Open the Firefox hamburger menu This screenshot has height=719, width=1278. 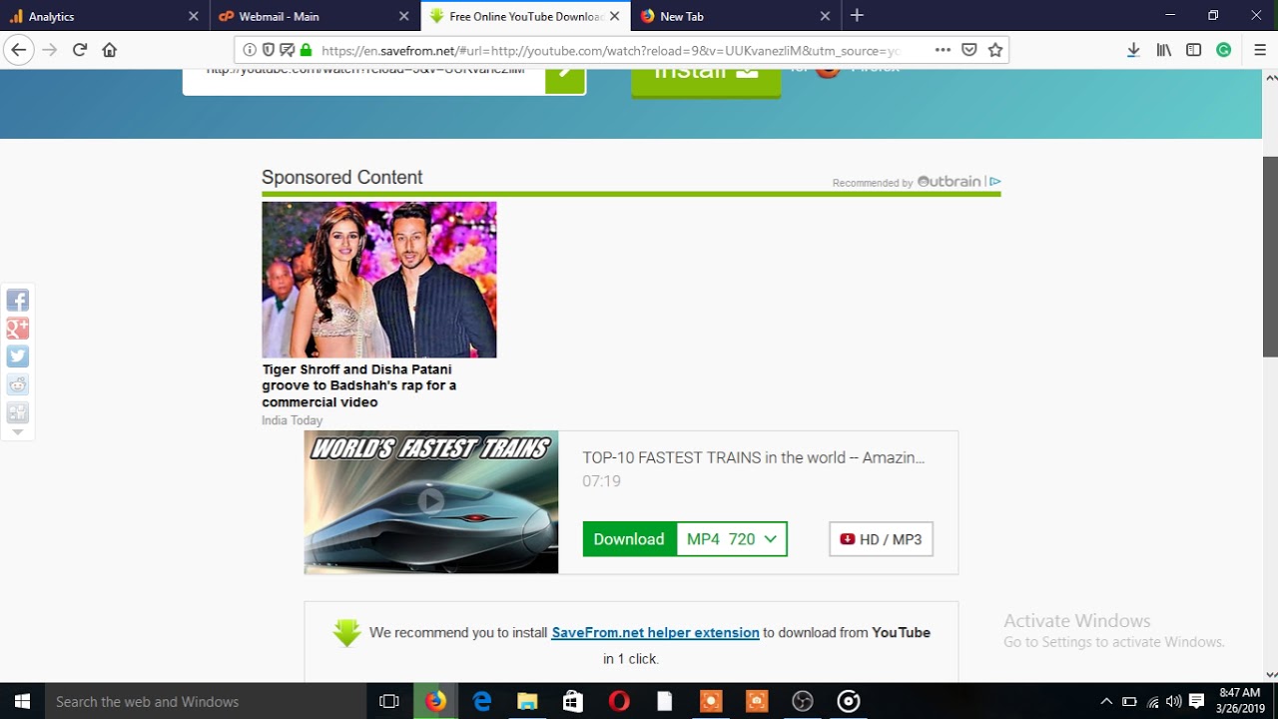(1259, 50)
